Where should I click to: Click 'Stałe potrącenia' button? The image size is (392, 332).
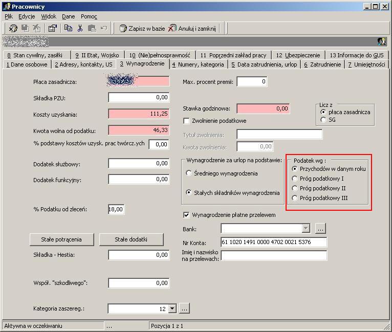(x=61, y=239)
